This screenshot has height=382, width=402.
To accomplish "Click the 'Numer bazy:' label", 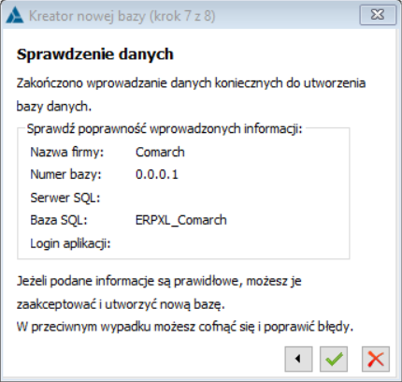I will pos(66,174).
